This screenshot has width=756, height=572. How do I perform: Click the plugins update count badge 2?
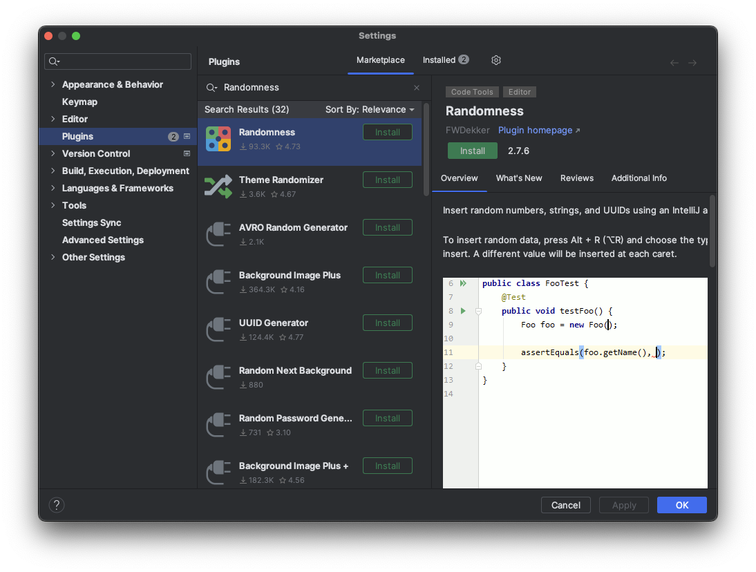(173, 137)
